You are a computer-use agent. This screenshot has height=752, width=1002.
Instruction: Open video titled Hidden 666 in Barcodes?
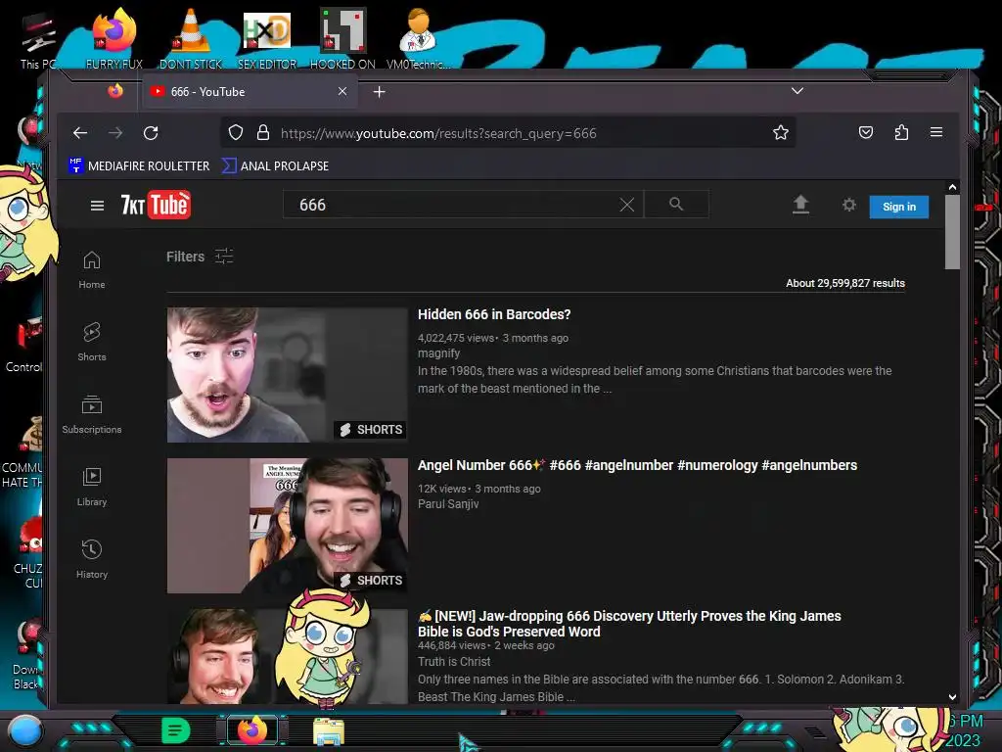pyautogui.click(x=494, y=314)
